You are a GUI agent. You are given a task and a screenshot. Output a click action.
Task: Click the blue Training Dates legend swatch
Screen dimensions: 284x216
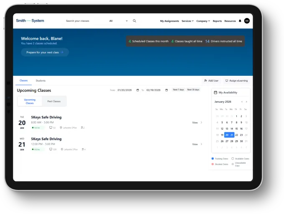point(213,159)
